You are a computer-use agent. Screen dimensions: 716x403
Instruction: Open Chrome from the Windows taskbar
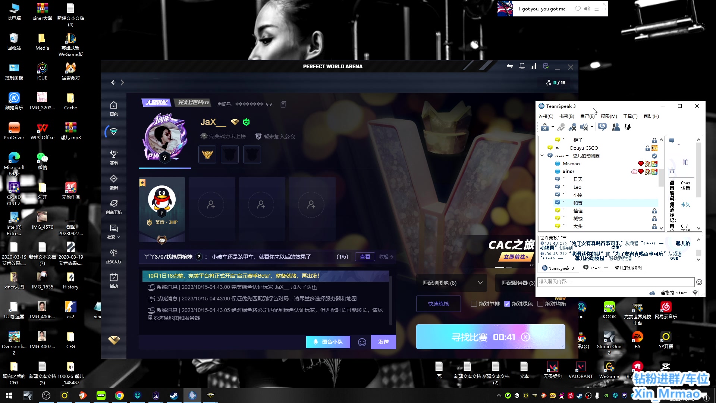click(119, 396)
